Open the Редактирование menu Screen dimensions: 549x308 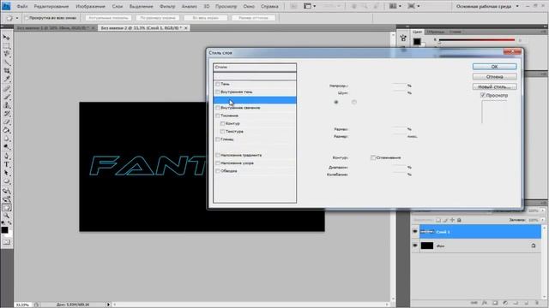[51, 6]
